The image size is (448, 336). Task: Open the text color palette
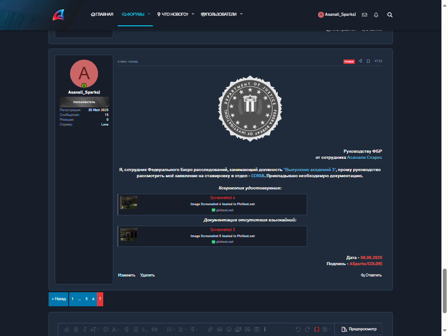coord(106,329)
